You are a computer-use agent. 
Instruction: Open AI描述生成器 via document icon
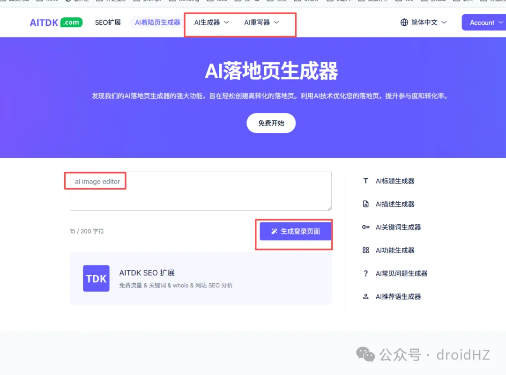point(366,204)
